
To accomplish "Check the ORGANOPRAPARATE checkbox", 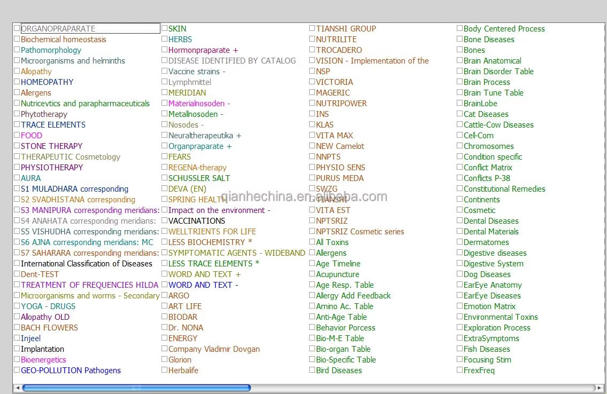I will coord(17,28).
